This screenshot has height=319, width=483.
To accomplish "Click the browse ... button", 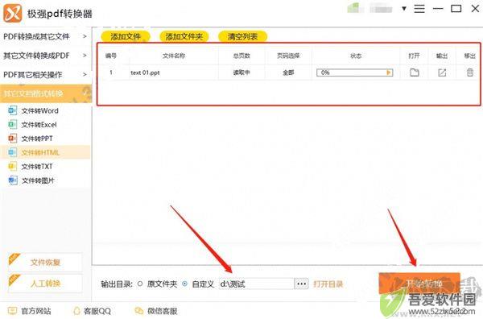I will pos(301,284).
